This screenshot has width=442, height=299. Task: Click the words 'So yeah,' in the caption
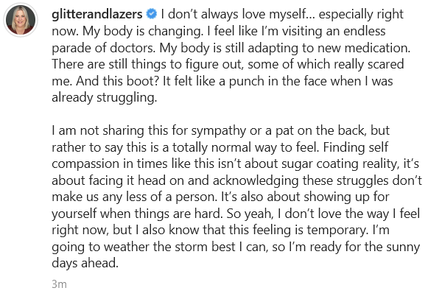[250, 214]
